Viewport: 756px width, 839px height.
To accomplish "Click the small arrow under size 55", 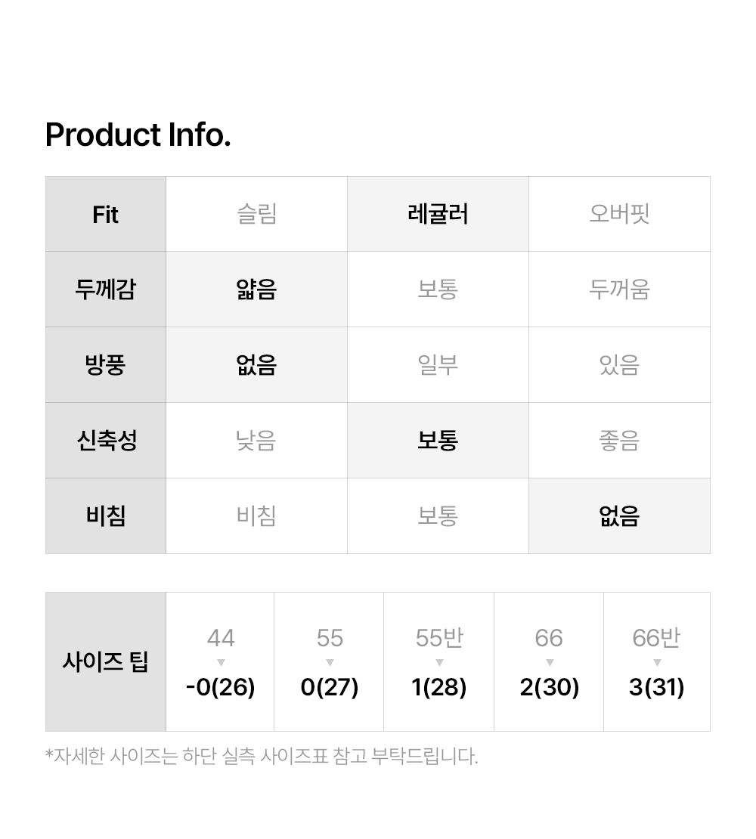I will tap(330, 663).
